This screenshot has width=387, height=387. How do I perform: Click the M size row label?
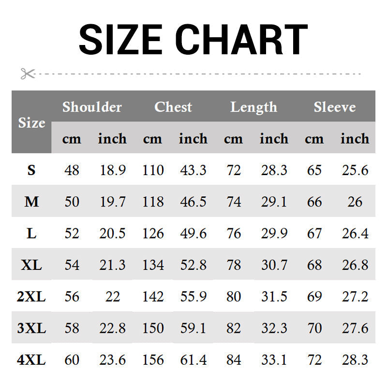click(x=31, y=202)
